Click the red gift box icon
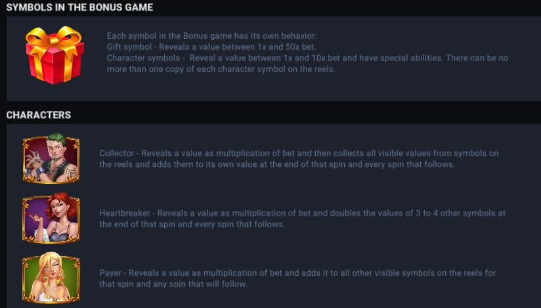 54,55
